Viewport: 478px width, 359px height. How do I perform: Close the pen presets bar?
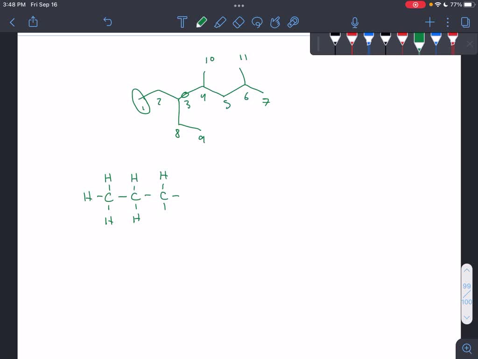(469, 43)
